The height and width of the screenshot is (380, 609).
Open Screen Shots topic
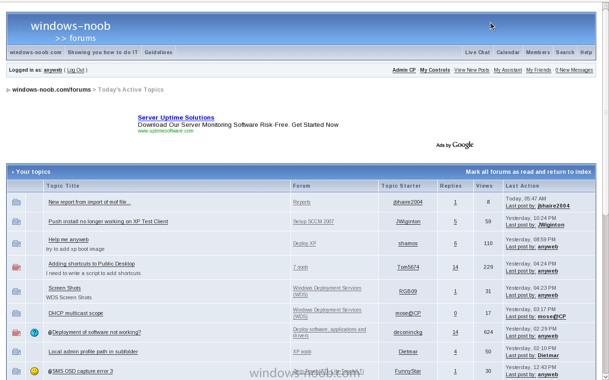coord(65,288)
